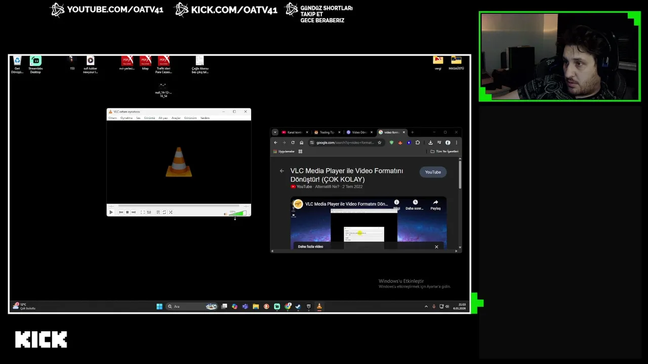Viewport: 648px width, 364px height.
Task: Open Uygulamalar bookmark shortcut
Action: pos(284,151)
